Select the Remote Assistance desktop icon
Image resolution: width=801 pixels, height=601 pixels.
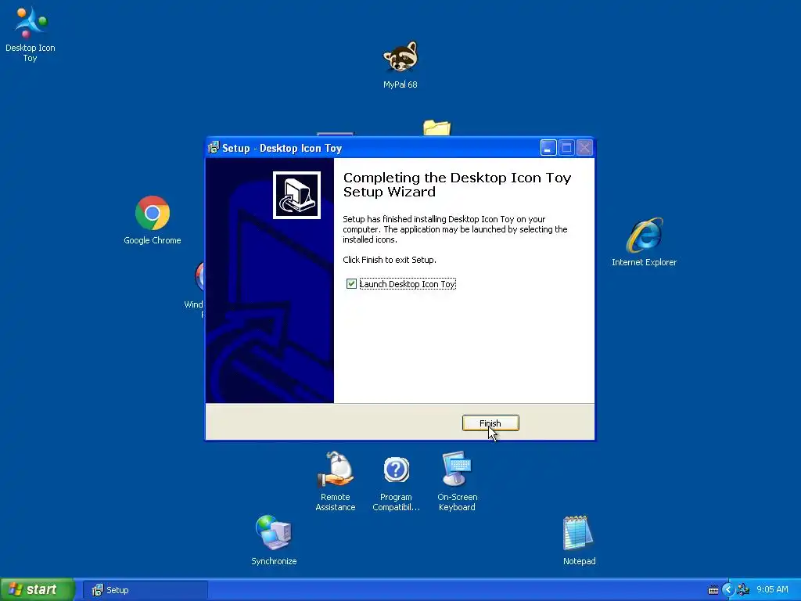pos(335,481)
